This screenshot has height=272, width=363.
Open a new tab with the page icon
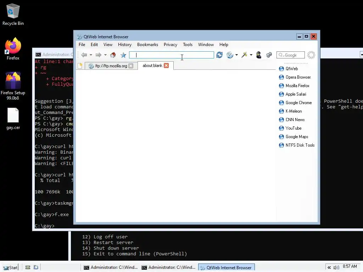coord(80,66)
